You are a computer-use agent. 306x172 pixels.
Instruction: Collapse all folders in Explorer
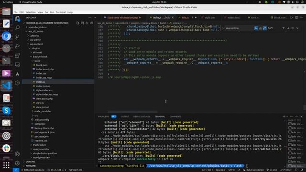point(91,23)
